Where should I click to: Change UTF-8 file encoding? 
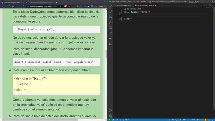184,120
